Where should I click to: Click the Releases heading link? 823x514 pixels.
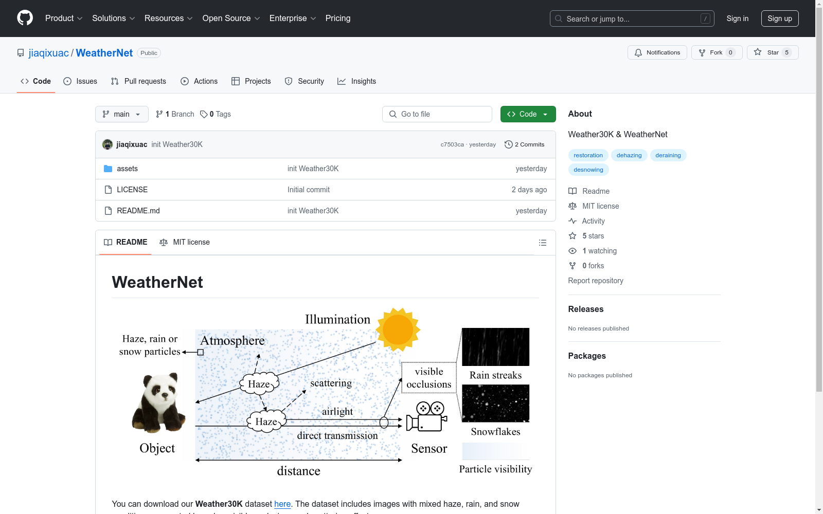586,309
